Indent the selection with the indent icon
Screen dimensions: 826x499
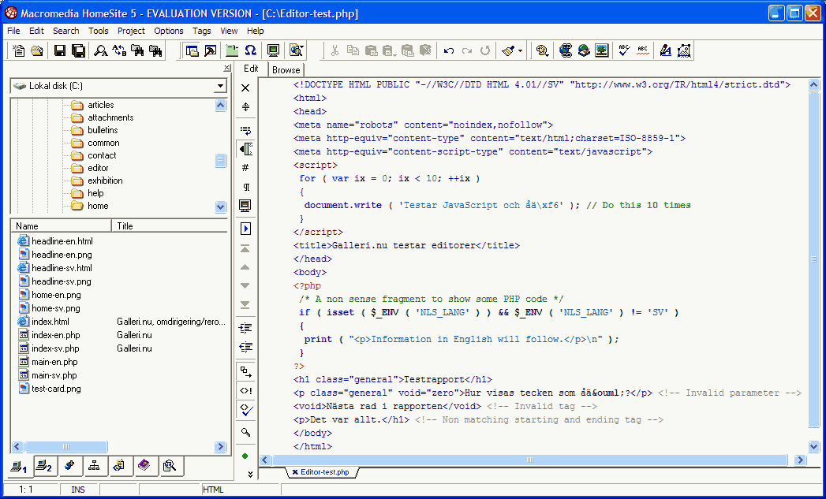pyautogui.click(x=245, y=329)
